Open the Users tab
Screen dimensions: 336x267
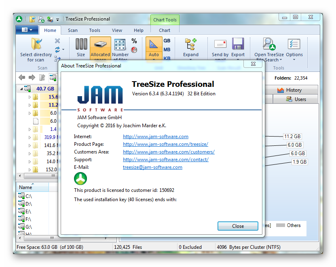(296, 99)
